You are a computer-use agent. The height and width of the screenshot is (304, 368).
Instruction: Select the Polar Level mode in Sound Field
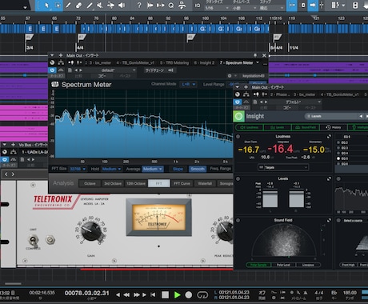click(x=283, y=265)
